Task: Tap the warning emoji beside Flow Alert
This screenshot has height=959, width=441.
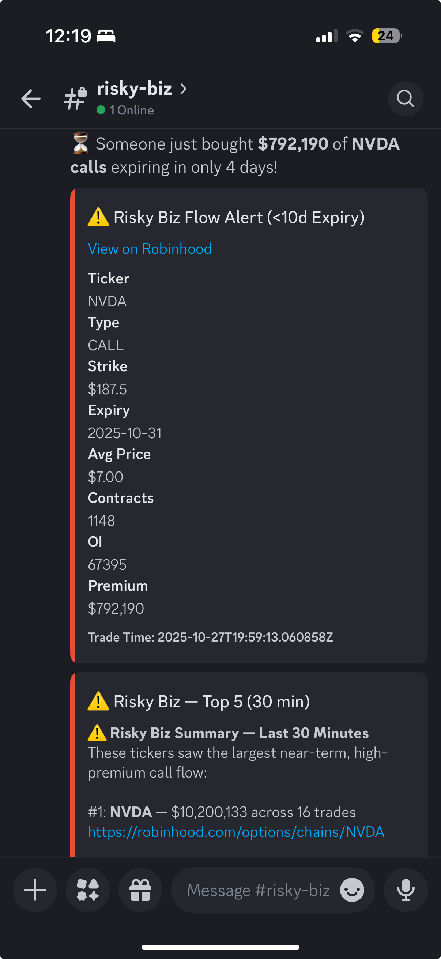Action: point(98,217)
